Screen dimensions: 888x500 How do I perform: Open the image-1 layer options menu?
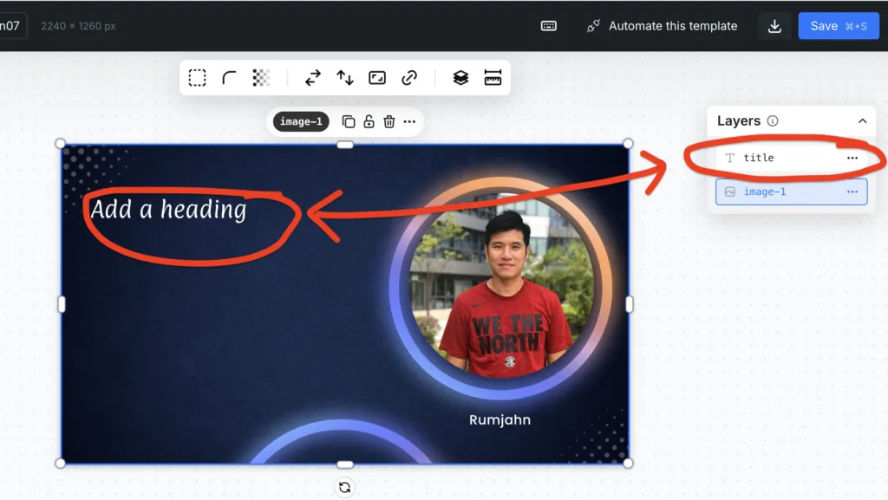(852, 192)
